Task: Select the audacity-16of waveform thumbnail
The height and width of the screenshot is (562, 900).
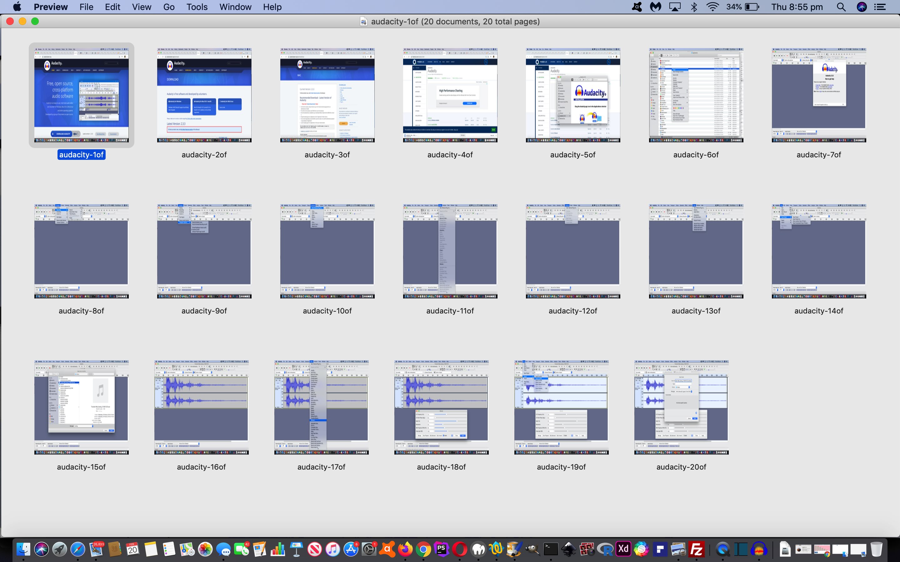Action: point(202,407)
